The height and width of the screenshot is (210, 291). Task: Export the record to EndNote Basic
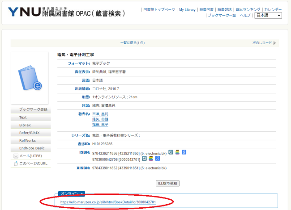tap(31, 148)
